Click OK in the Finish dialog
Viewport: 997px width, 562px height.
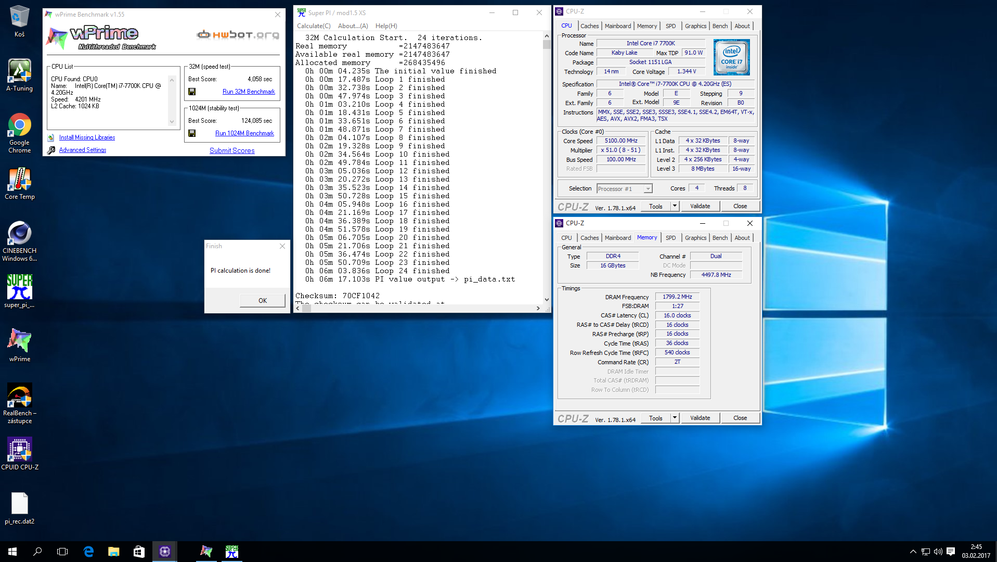tap(263, 301)
